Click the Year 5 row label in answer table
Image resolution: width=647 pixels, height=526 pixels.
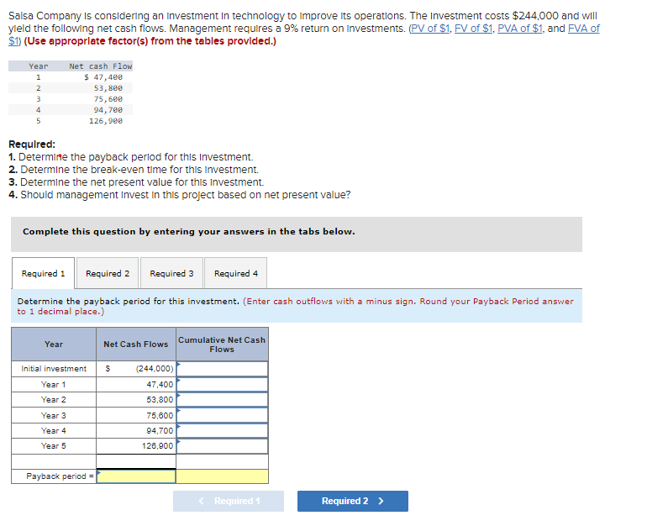point(54,446)
